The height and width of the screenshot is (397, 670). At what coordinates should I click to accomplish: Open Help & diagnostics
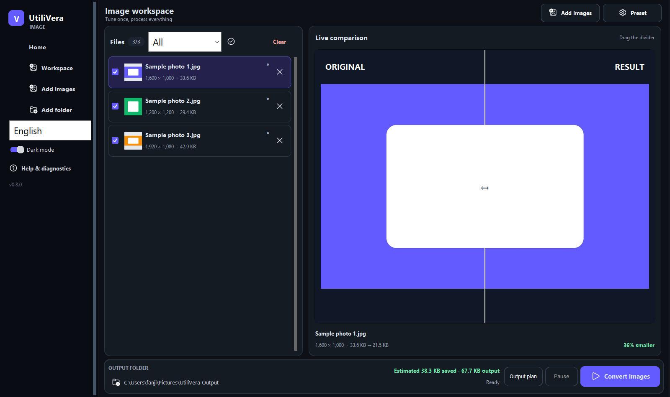[40, 168]
